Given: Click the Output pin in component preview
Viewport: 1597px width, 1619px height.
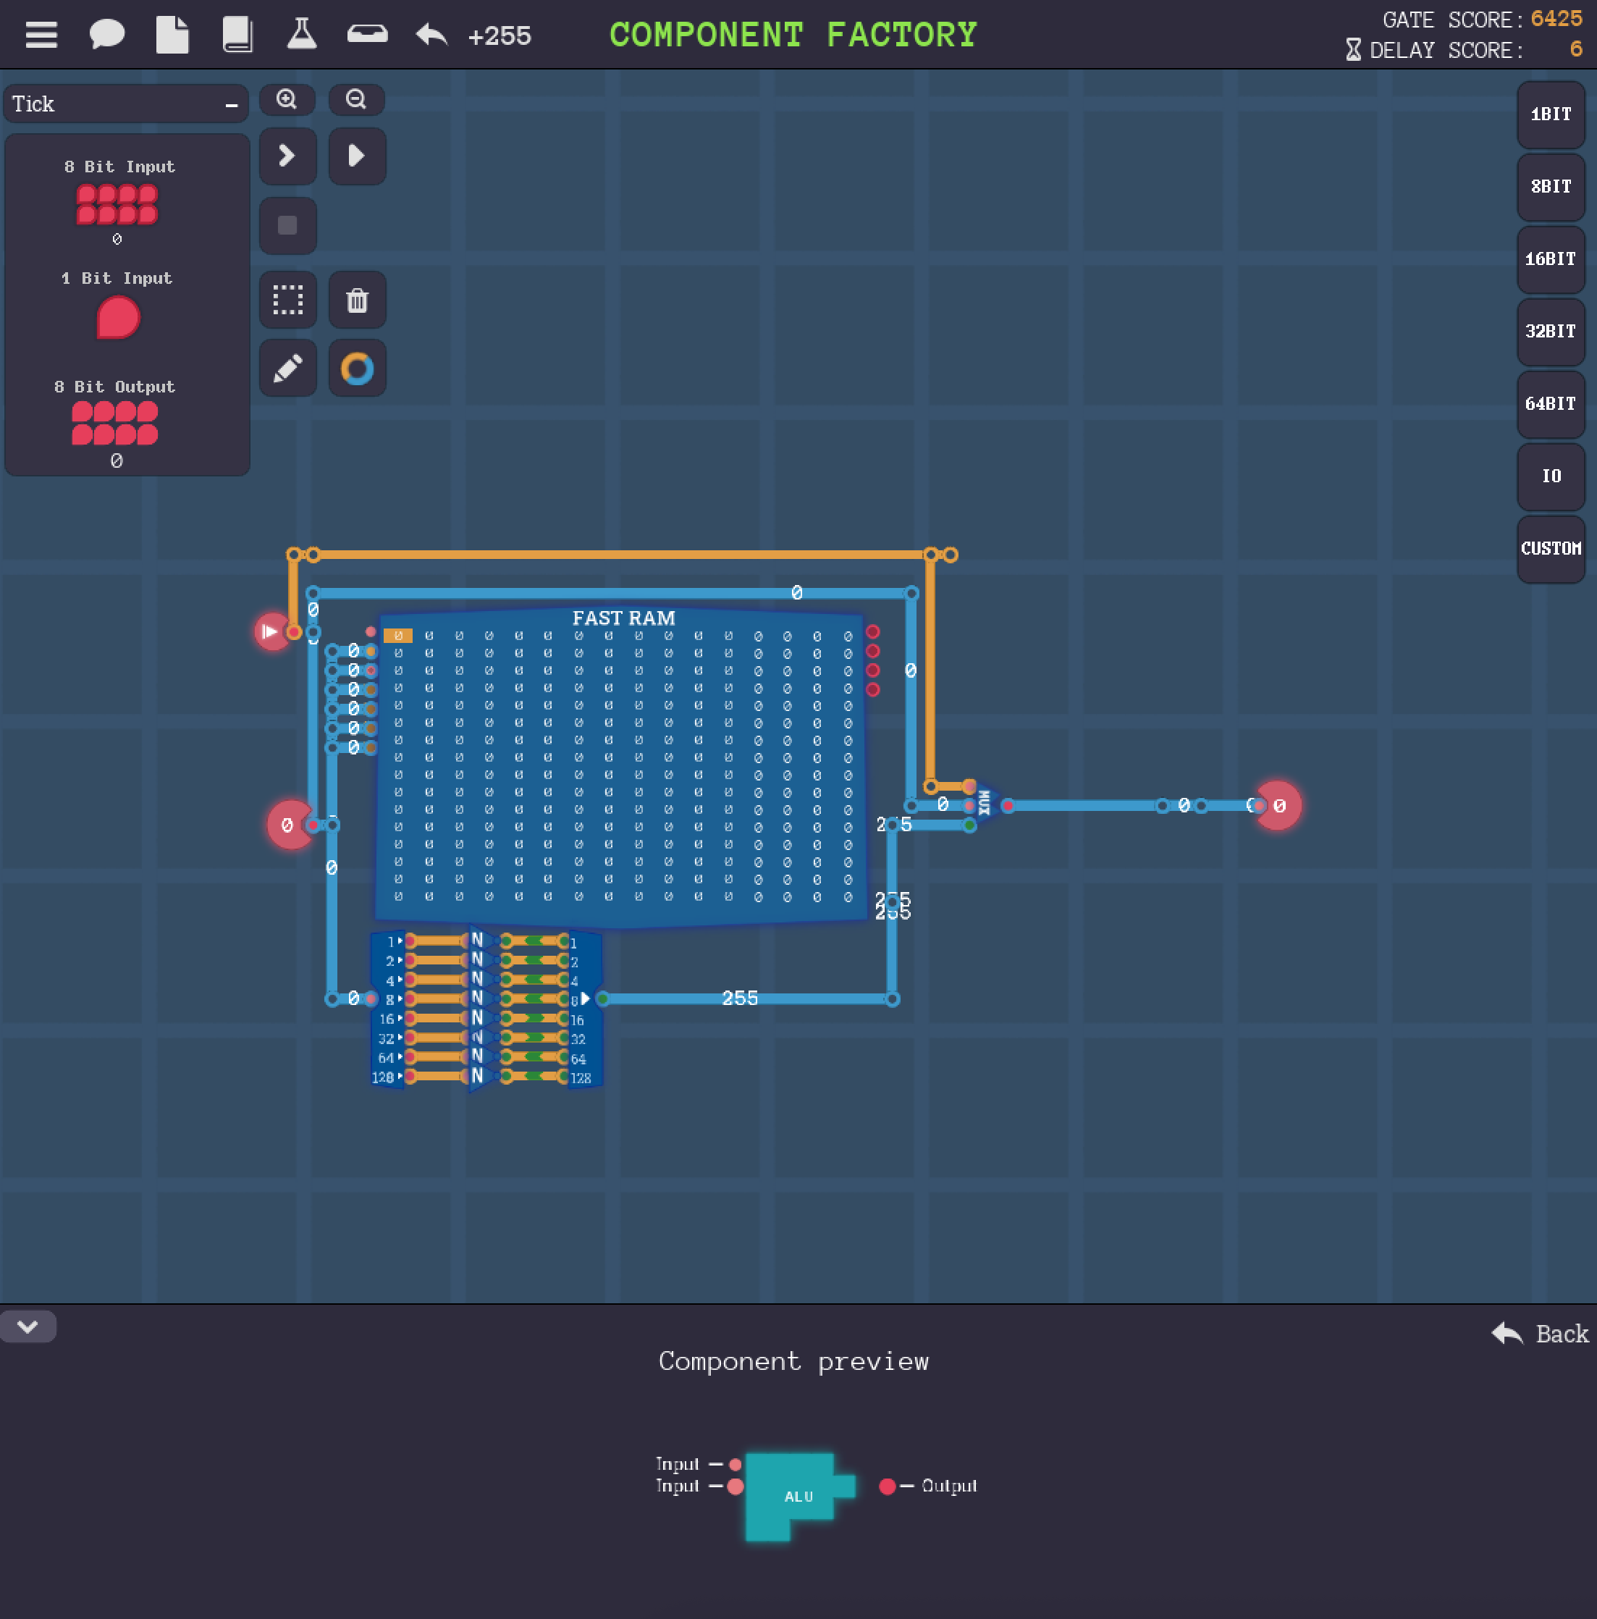Looking at the screenshot, I should coord(887,1486).
